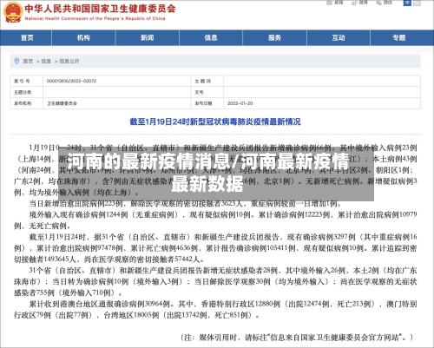Open the 信息 navigation tab

point(211,37)
